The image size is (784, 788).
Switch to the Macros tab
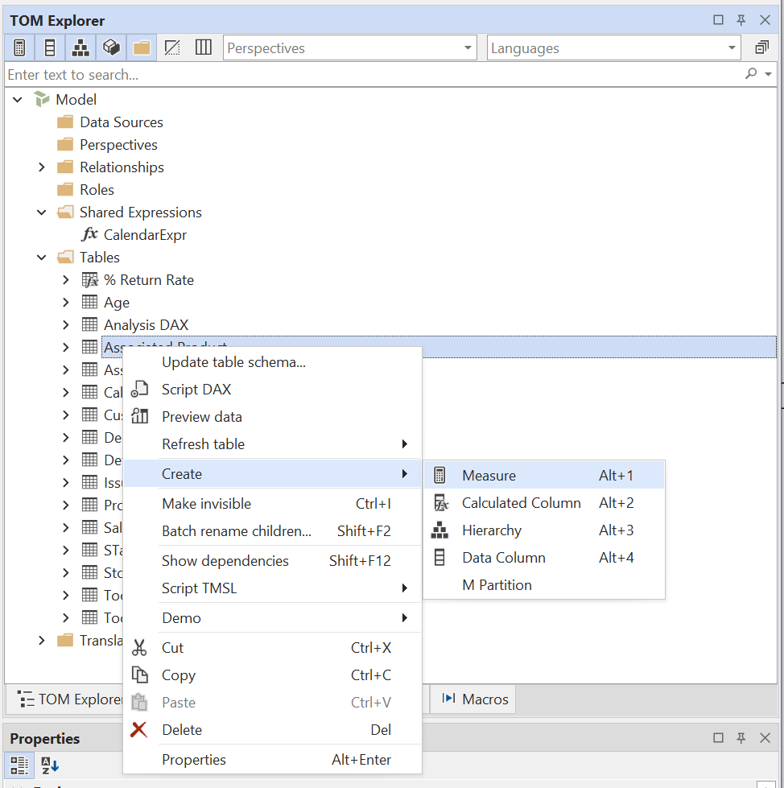(475, 699)
